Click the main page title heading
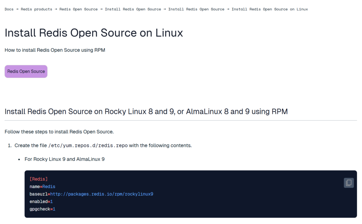The width and height of the screenshot is (362, 224). tap(94, 33)
